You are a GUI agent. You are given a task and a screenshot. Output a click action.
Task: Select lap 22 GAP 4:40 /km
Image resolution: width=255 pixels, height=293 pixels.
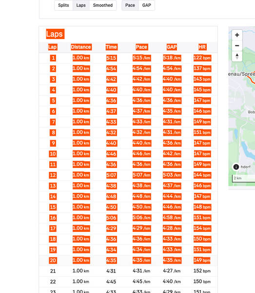[172, 282]
